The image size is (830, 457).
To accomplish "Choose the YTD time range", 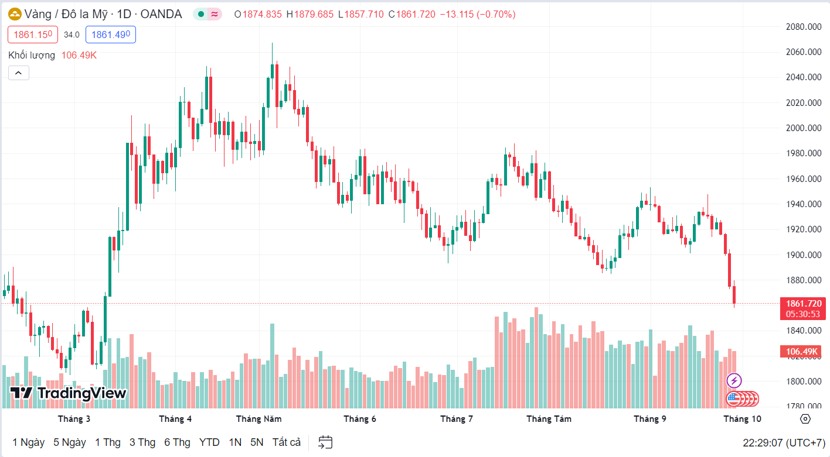I will [209, 442].
